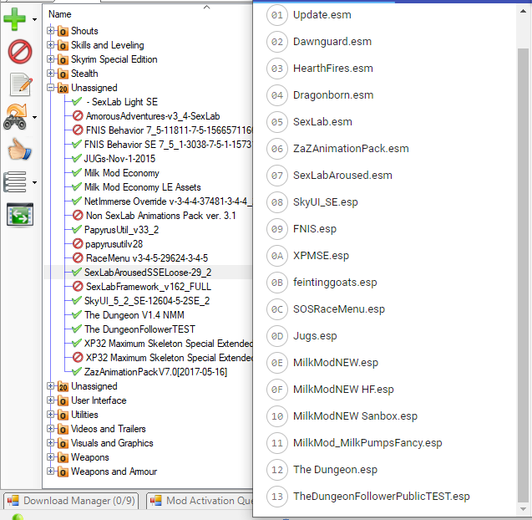Select The Dungeon V1.4 NMM mod
532x520 pixels.
134,315
